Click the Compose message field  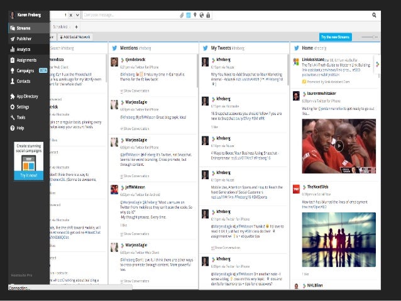pyautogui.click(x=131, y=15)
